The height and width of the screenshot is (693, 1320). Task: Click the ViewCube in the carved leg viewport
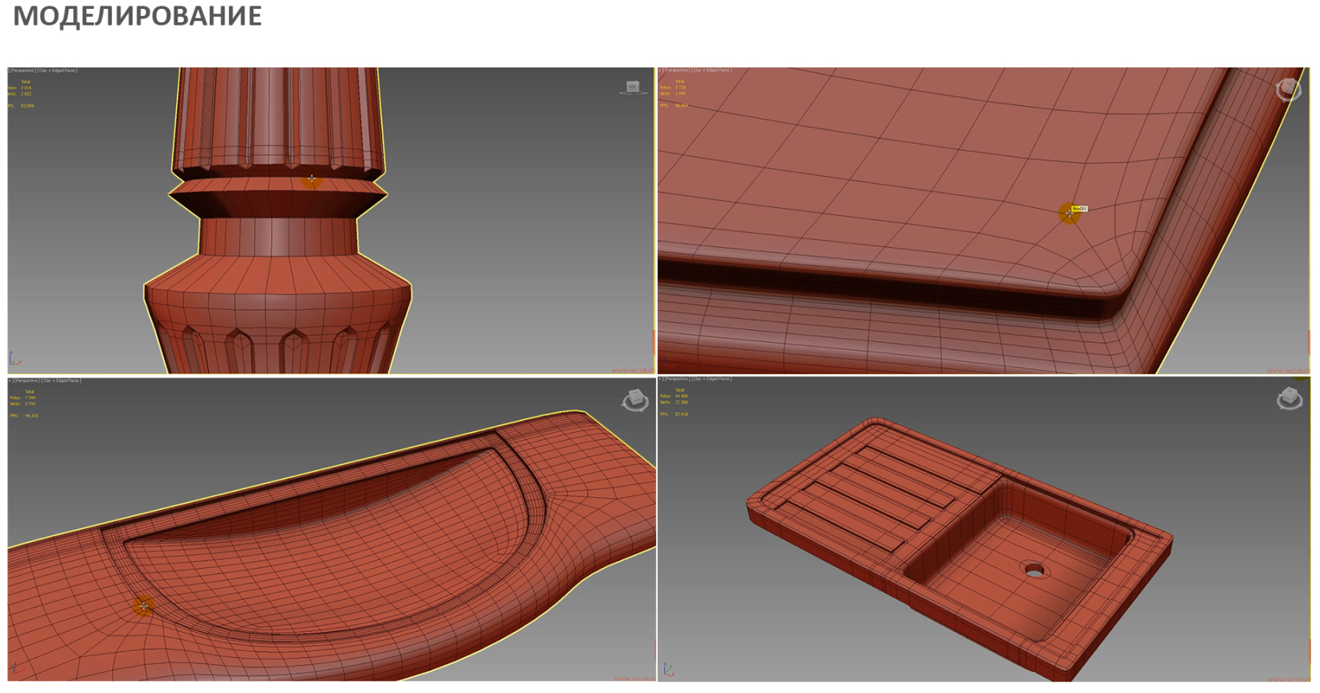633,88
